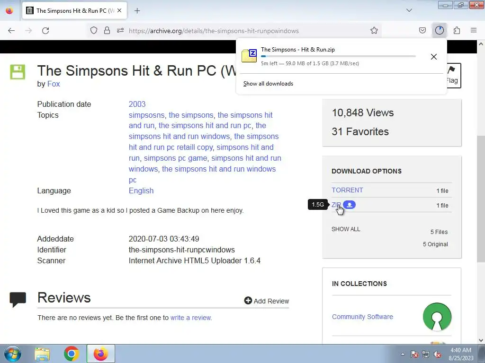This screenshot has height=363, width=485.
Task: Click the zip download progress bar
Action: pos(338,56)
